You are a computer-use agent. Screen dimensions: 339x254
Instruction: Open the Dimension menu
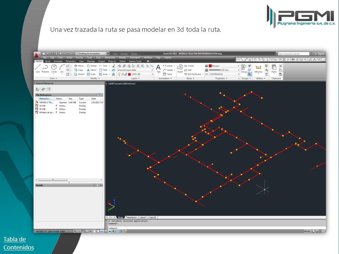pos(110,58)
